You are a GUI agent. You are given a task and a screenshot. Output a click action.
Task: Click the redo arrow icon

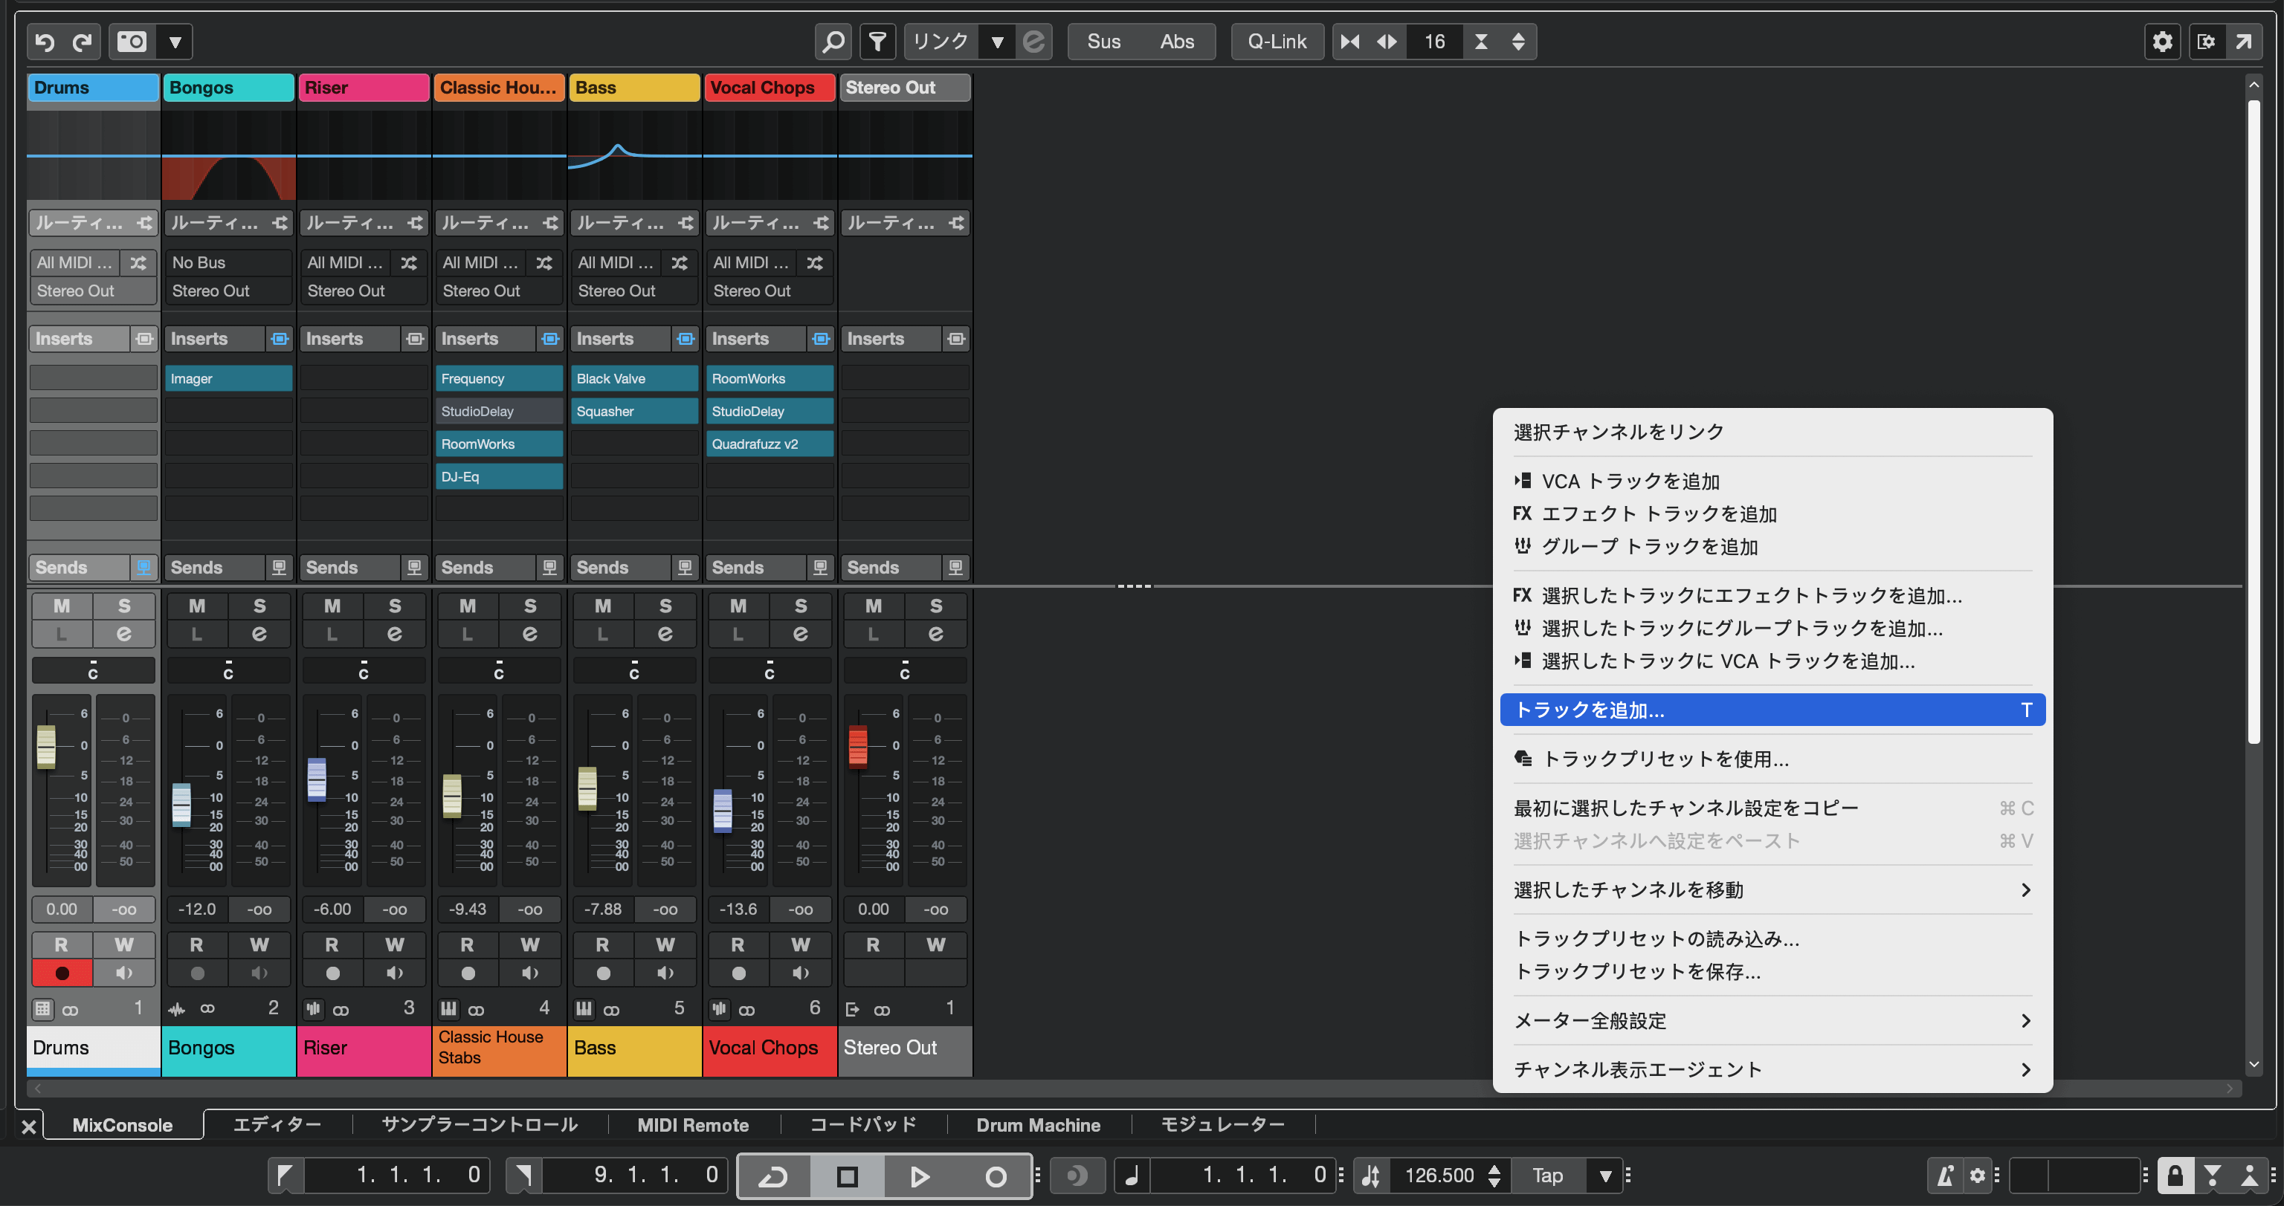tap(82, 42)
